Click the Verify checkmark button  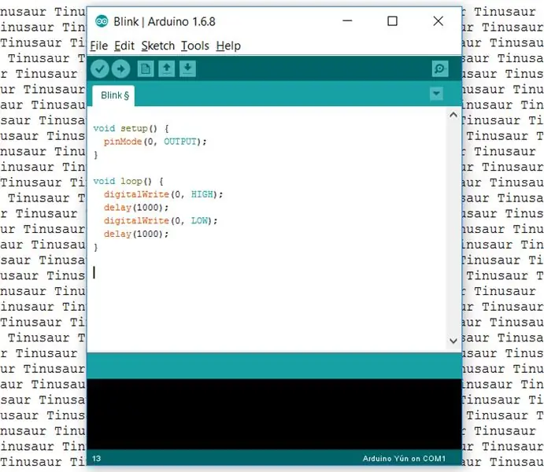[x=99, y=69]
